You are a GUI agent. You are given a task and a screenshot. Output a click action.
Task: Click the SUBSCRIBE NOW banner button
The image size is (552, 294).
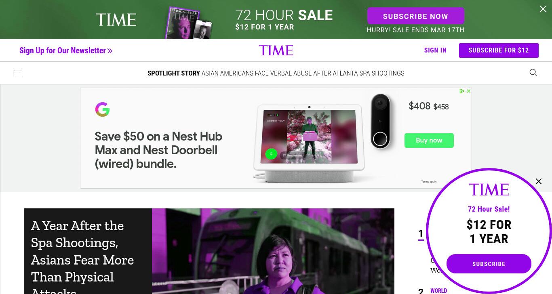pos(415,16)
